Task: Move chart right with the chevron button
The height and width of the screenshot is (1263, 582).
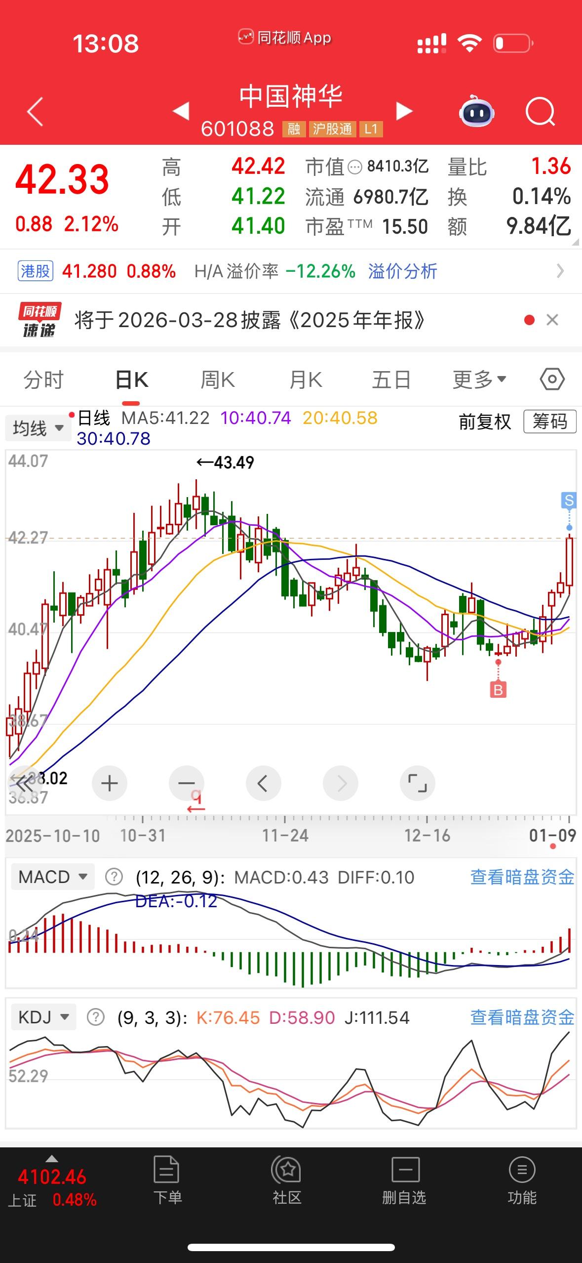Action: tap(341, 784)
